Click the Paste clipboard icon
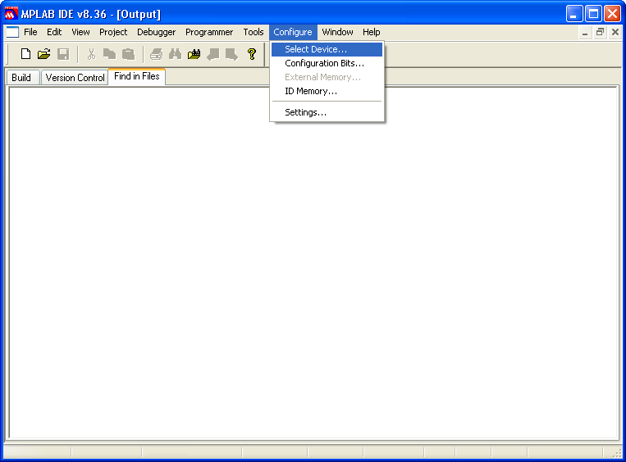626x462 pixels. coord(128,54)
